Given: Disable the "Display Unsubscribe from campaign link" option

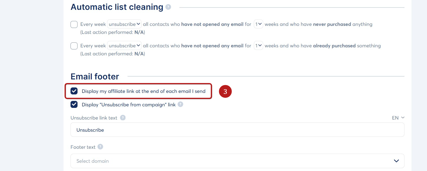Looking at the screenshot, I should [x=74, y=105].
